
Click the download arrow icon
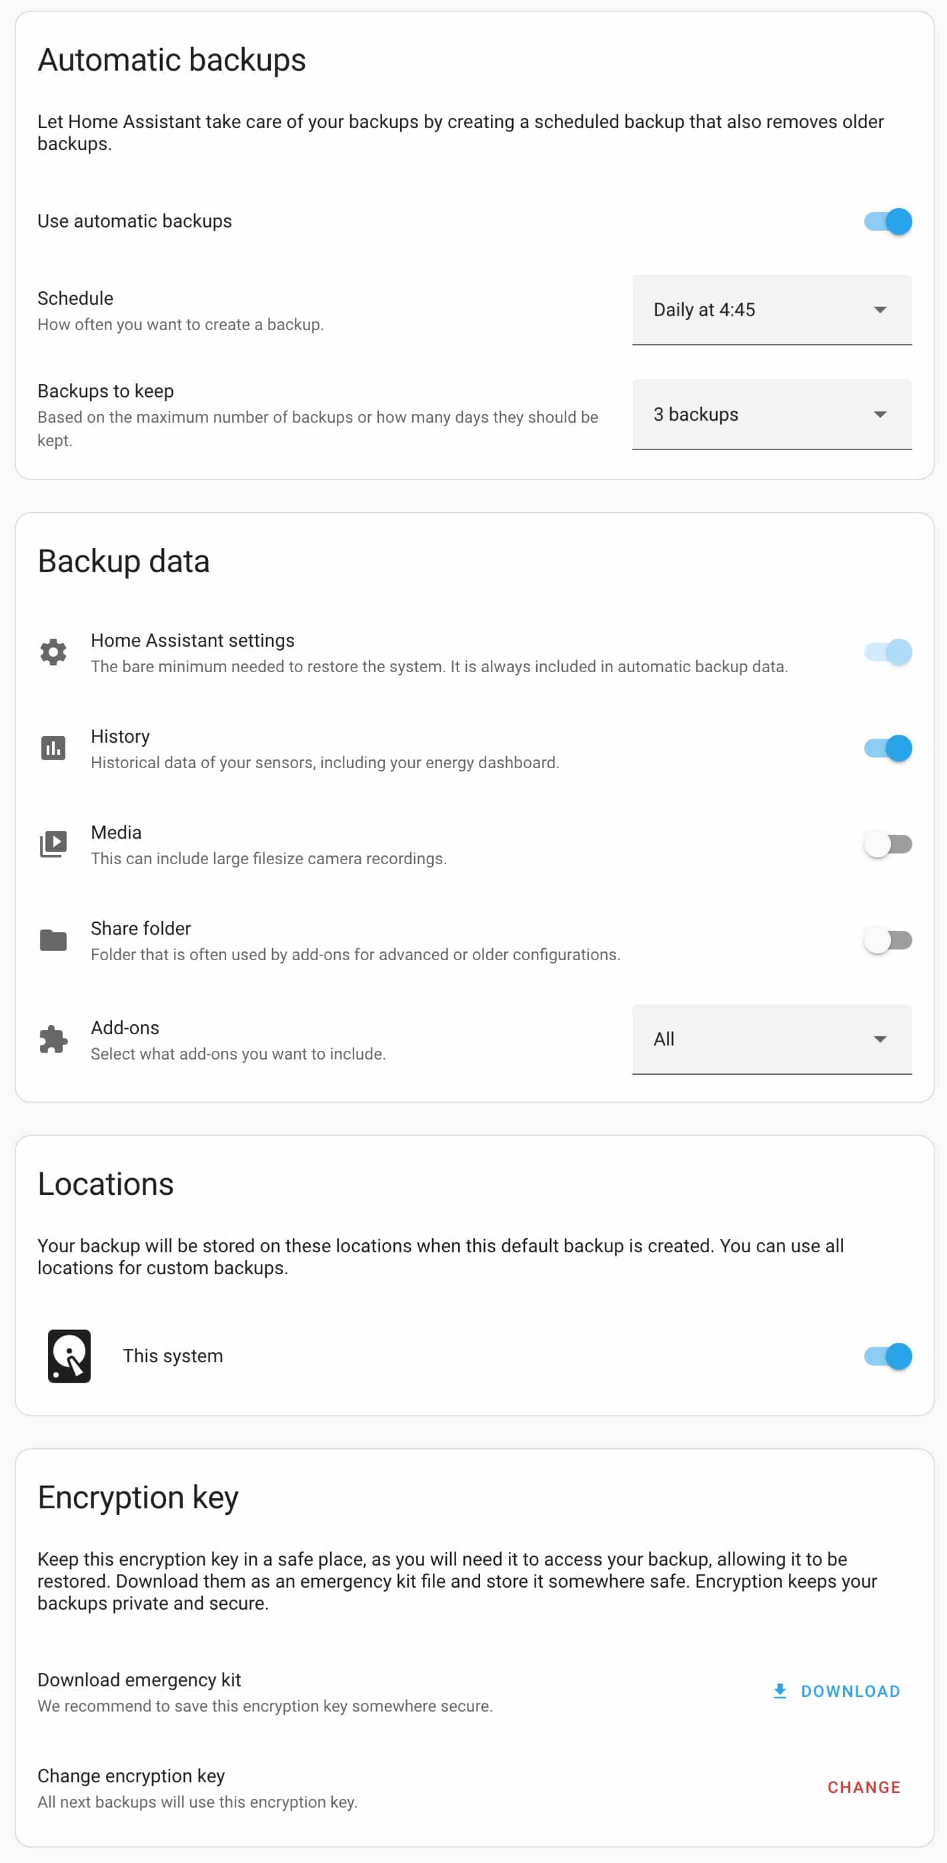click(779, 1690)
